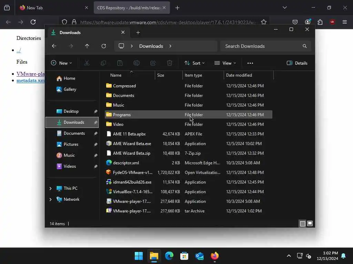Viewport: 353px width, 264px height.
Task: Click the search magnifier in Explorer
Action: pos(305,46)
